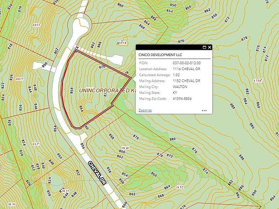The height and width of the screenshot is (209, 279).
Task: Click the CINCO DEVELOPMENT LLC popup title
Action: pos(160,55)
